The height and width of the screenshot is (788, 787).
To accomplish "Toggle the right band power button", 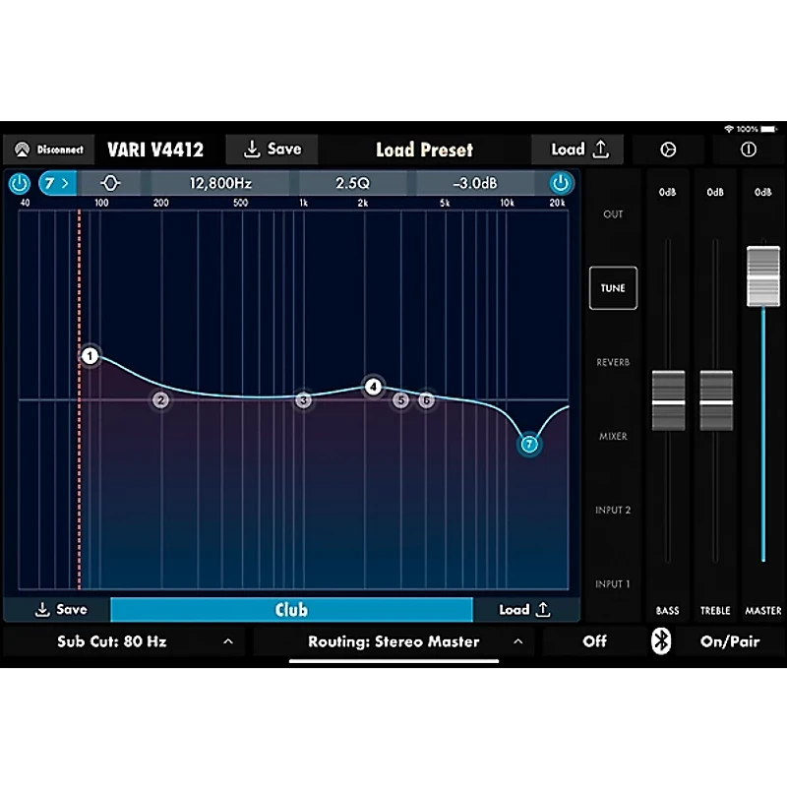I will pos(561,183).
